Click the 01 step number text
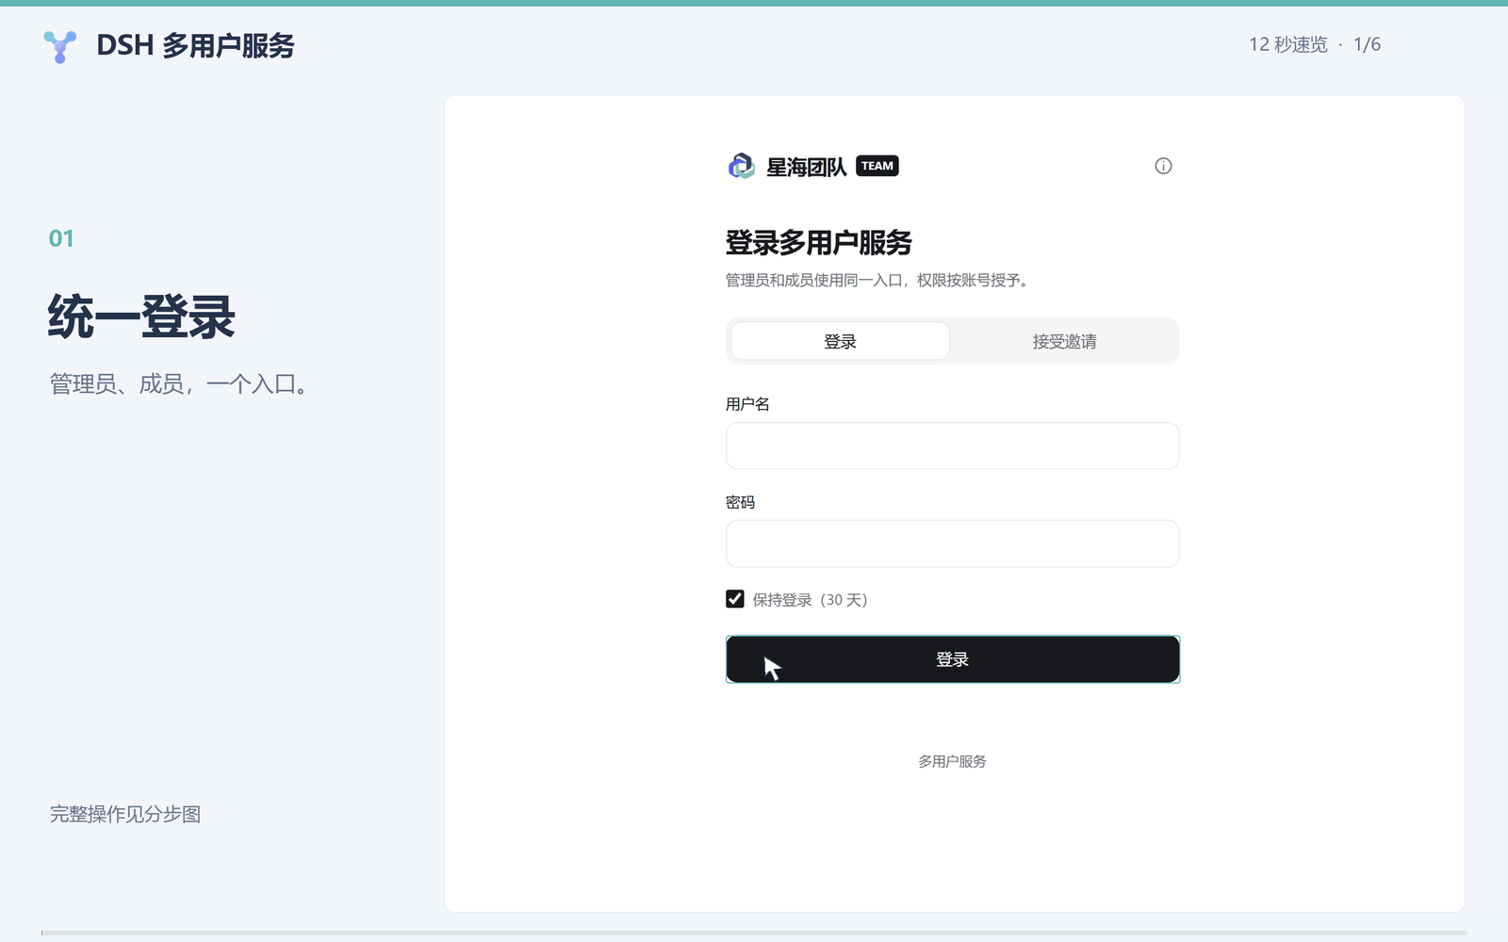Viewport: 1508px width, 942px height. (x=61, y=238)
